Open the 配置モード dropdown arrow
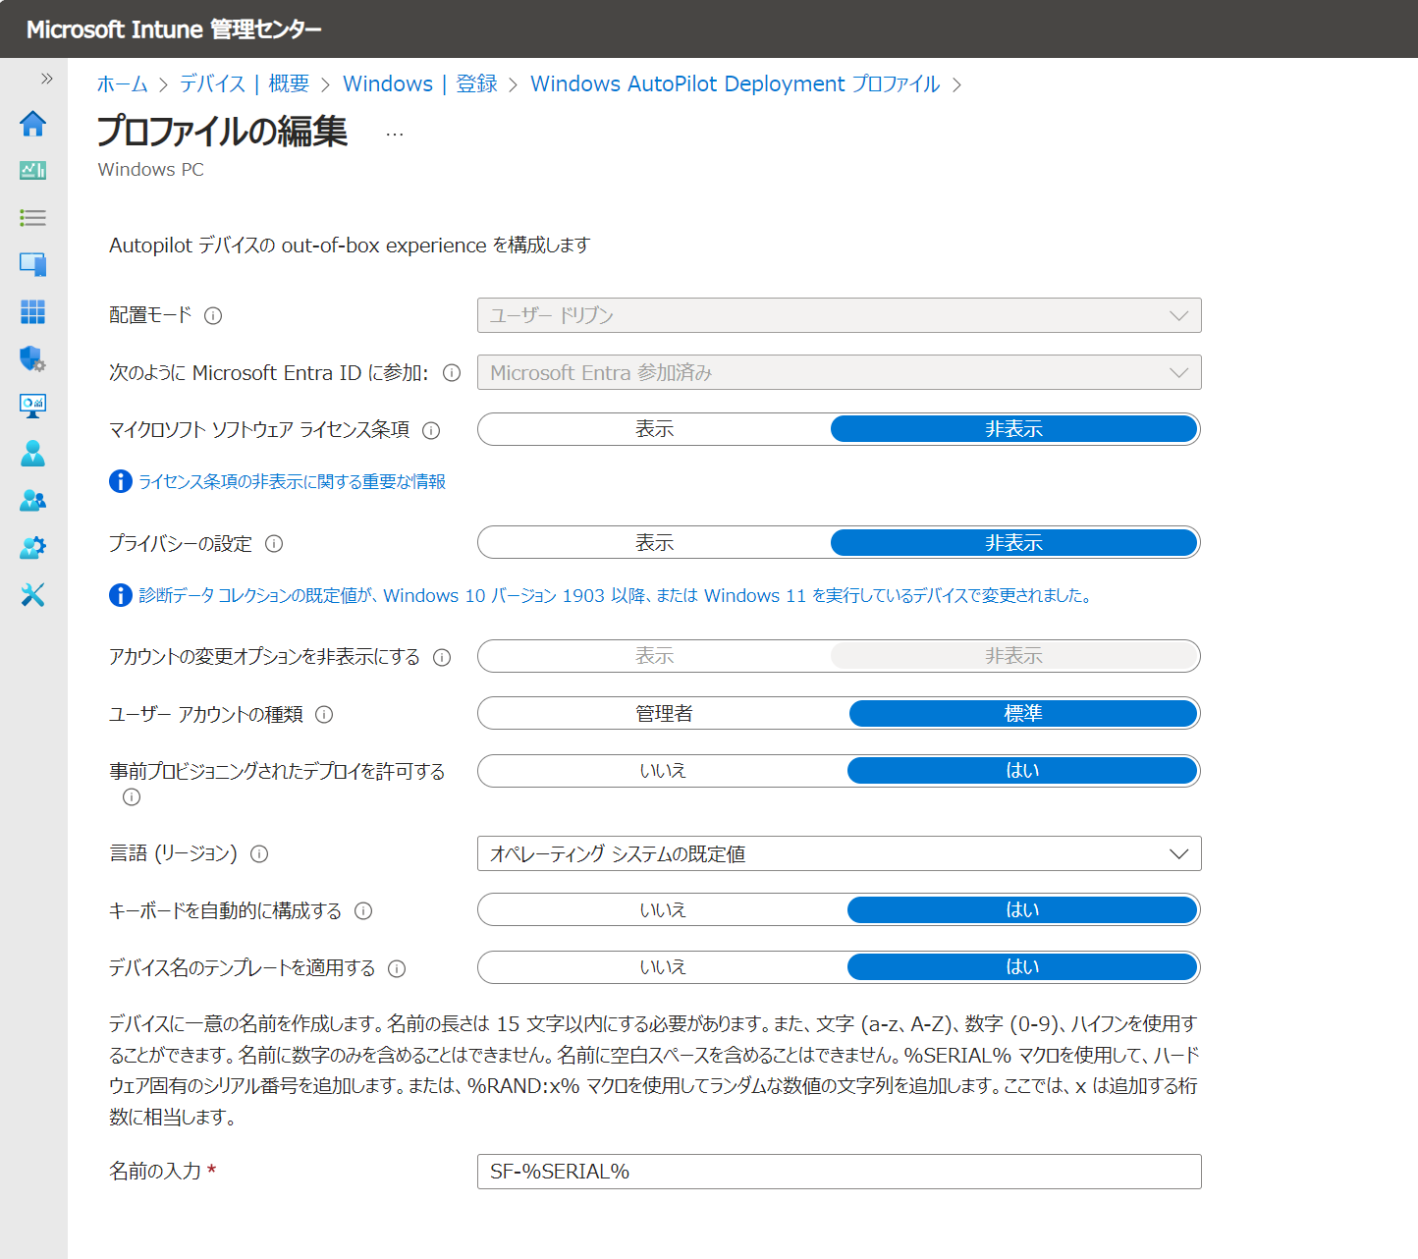 click(x=1178, y=315)
